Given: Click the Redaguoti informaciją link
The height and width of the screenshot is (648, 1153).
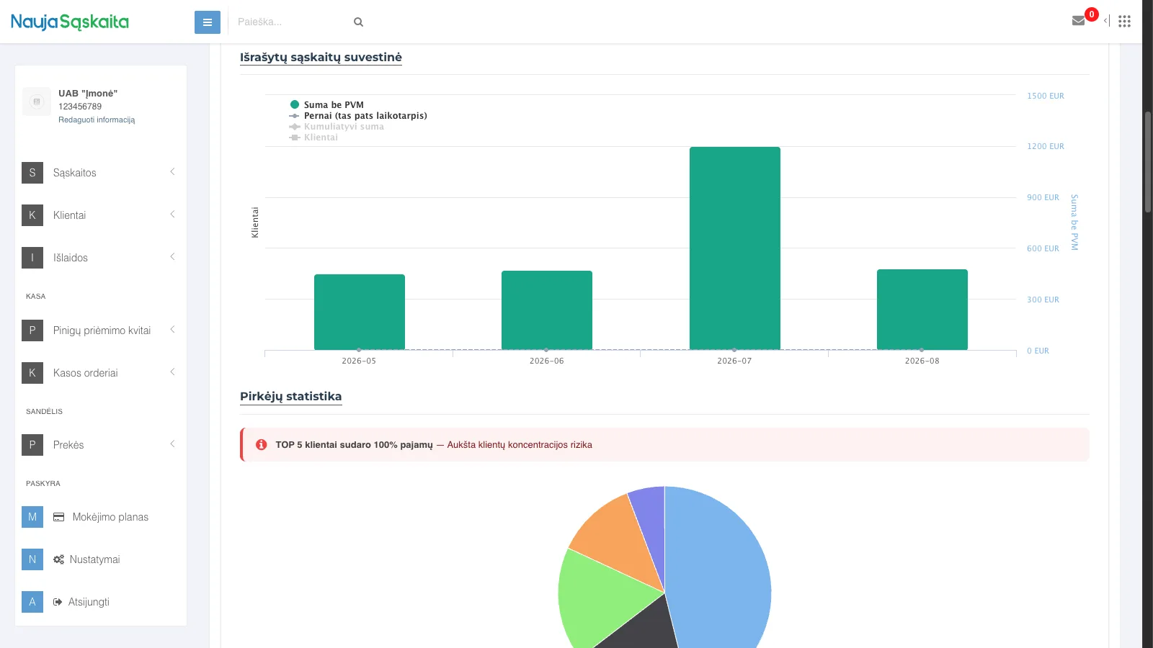Looking at the screenshot, I should [97, 120].
